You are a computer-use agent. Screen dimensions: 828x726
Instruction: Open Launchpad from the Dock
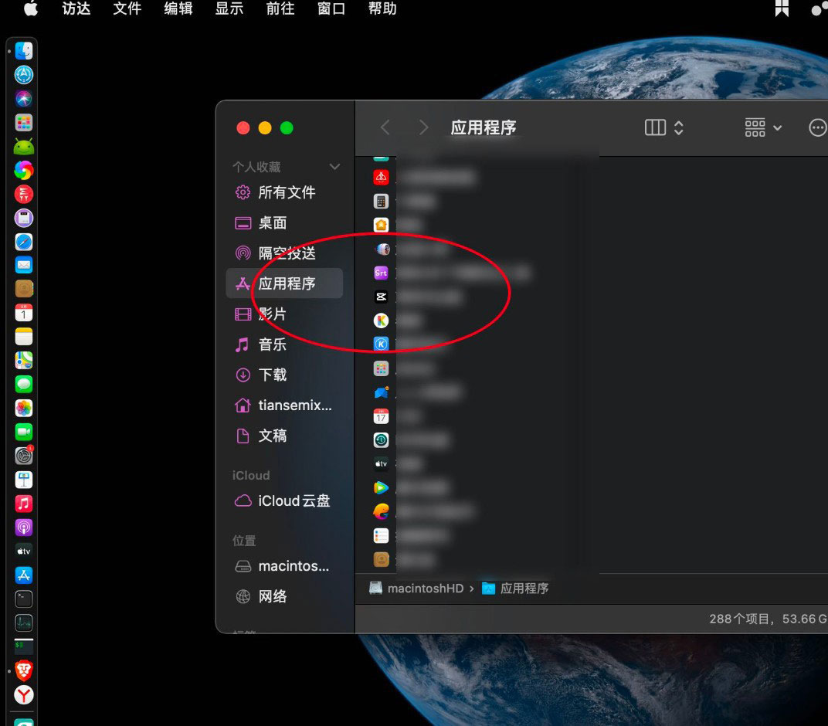[x=22, y=122]
